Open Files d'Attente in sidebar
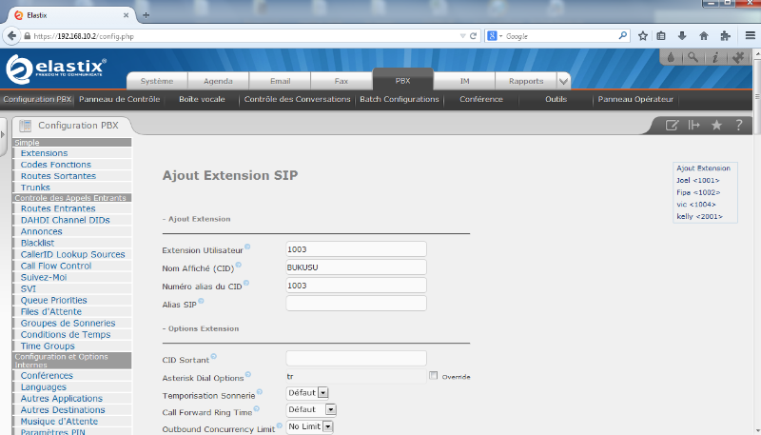The height and width of the screenshot is (435, 761). 51,311
